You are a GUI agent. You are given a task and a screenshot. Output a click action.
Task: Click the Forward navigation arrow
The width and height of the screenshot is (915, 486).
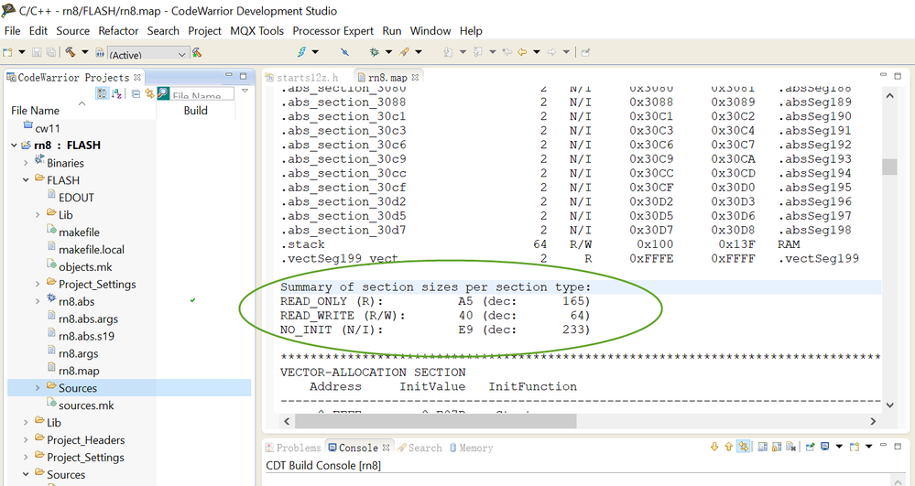pyautogui.click(x=551, y=52)
